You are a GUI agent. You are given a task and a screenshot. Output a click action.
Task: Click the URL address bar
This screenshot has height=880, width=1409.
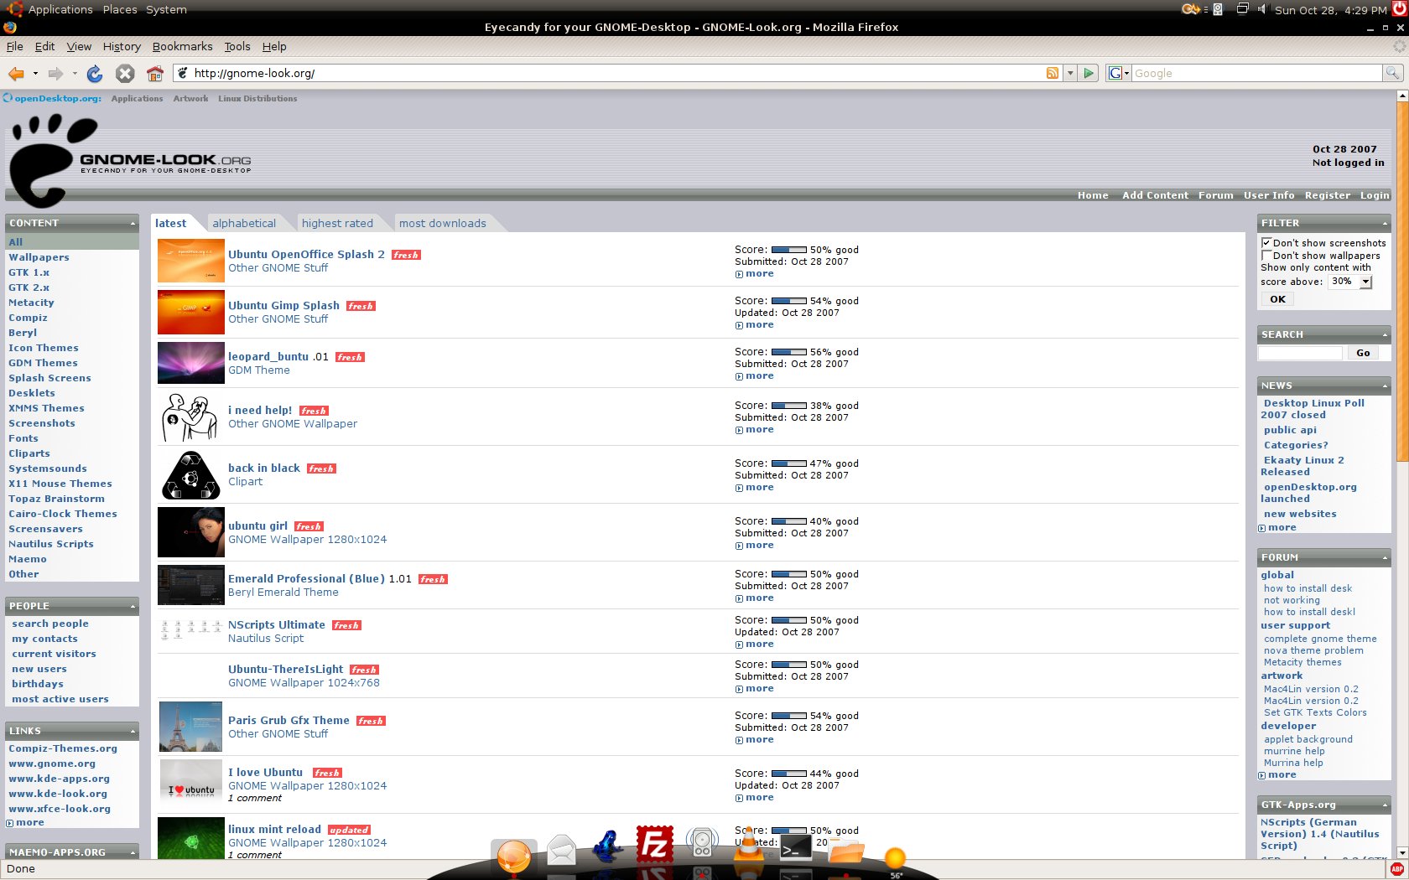point(616,73)
